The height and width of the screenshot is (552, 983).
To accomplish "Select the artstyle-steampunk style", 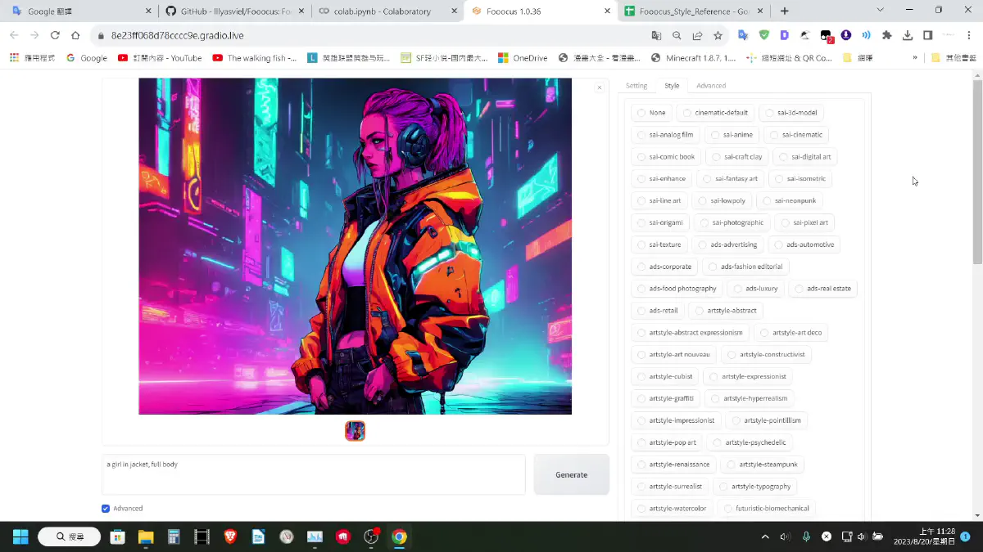I will [x=762, y=464].
